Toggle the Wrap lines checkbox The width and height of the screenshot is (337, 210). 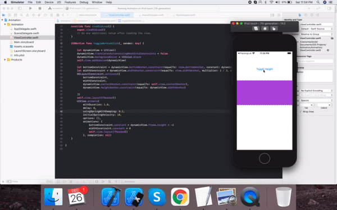coord(300,111)
